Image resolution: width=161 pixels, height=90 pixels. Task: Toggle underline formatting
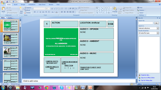[40, 12]
